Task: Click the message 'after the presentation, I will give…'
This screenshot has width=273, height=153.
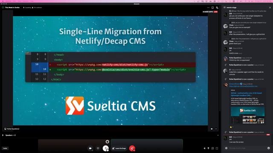Action: pyautogui.click(x=247, y=34)
